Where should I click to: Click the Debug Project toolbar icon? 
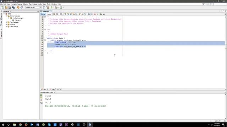pyautogui.click(x=56, y=7)
